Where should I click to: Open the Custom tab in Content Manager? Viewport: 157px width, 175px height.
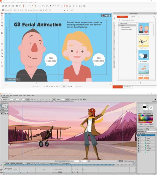(x=133, y=17)
